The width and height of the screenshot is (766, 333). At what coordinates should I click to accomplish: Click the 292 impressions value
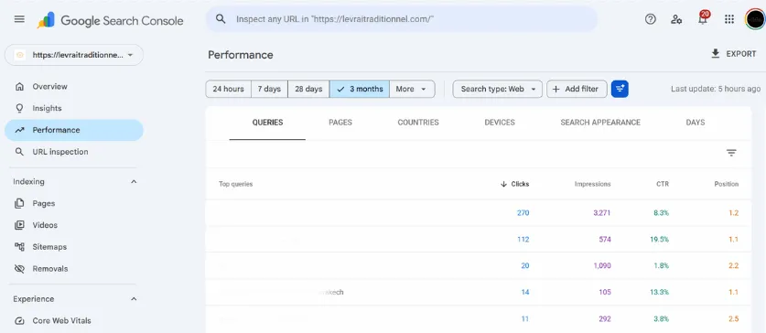tap(605, 319)
